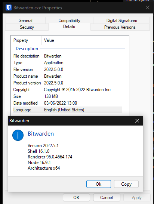Click the Renderer 96.0.4664.174 line

click(x=50, y=157)
